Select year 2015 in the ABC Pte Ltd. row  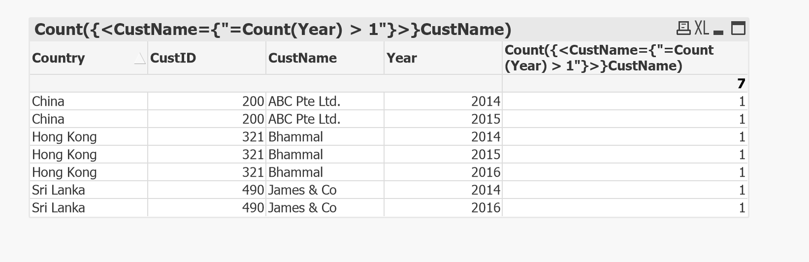pos(485,119)
